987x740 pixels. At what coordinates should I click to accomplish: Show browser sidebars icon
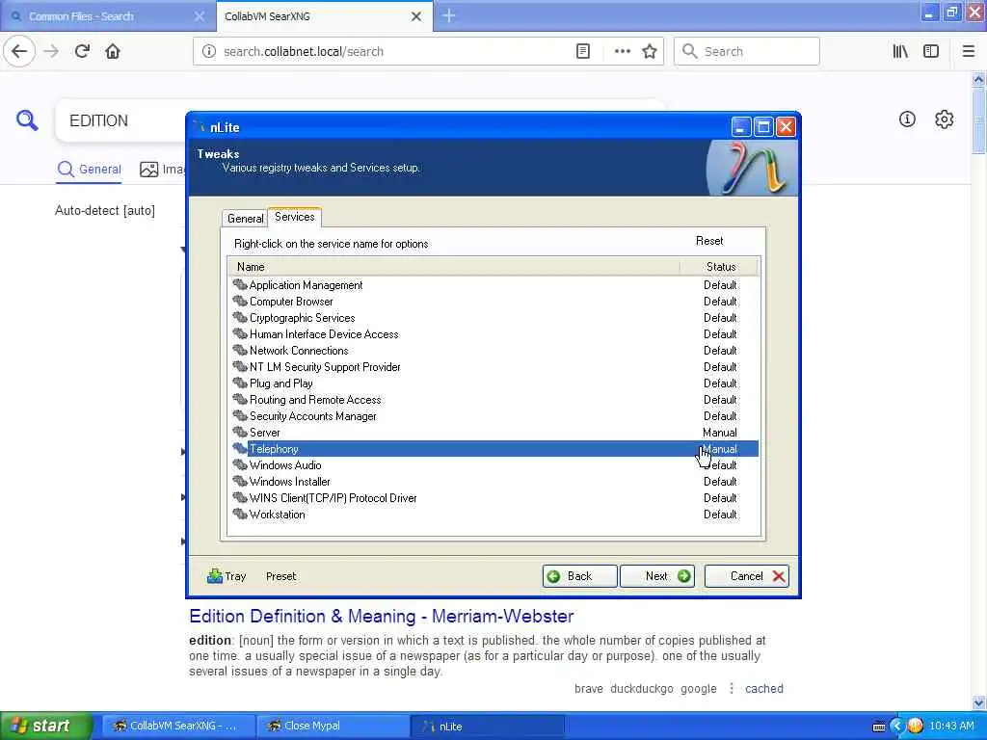pos(931,51)
